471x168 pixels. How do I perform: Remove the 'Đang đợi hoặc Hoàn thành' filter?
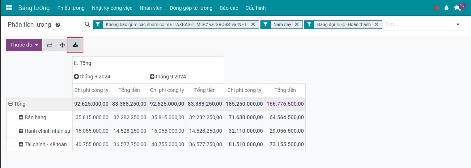point(376,24)
